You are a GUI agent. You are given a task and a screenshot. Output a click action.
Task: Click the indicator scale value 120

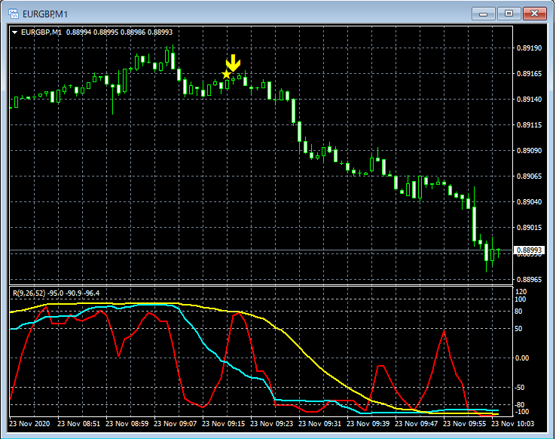click(x=521, y=291)
